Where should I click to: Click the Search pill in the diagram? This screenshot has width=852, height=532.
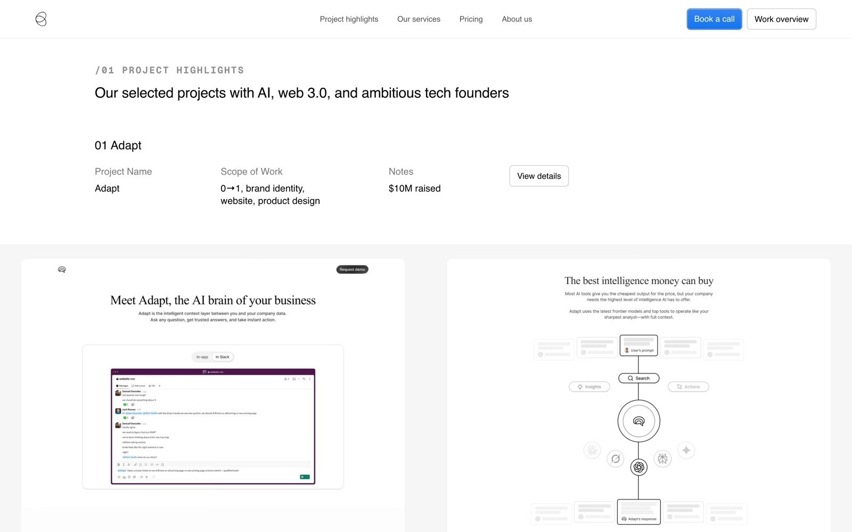pyautogui.click(x=639, y=378)
